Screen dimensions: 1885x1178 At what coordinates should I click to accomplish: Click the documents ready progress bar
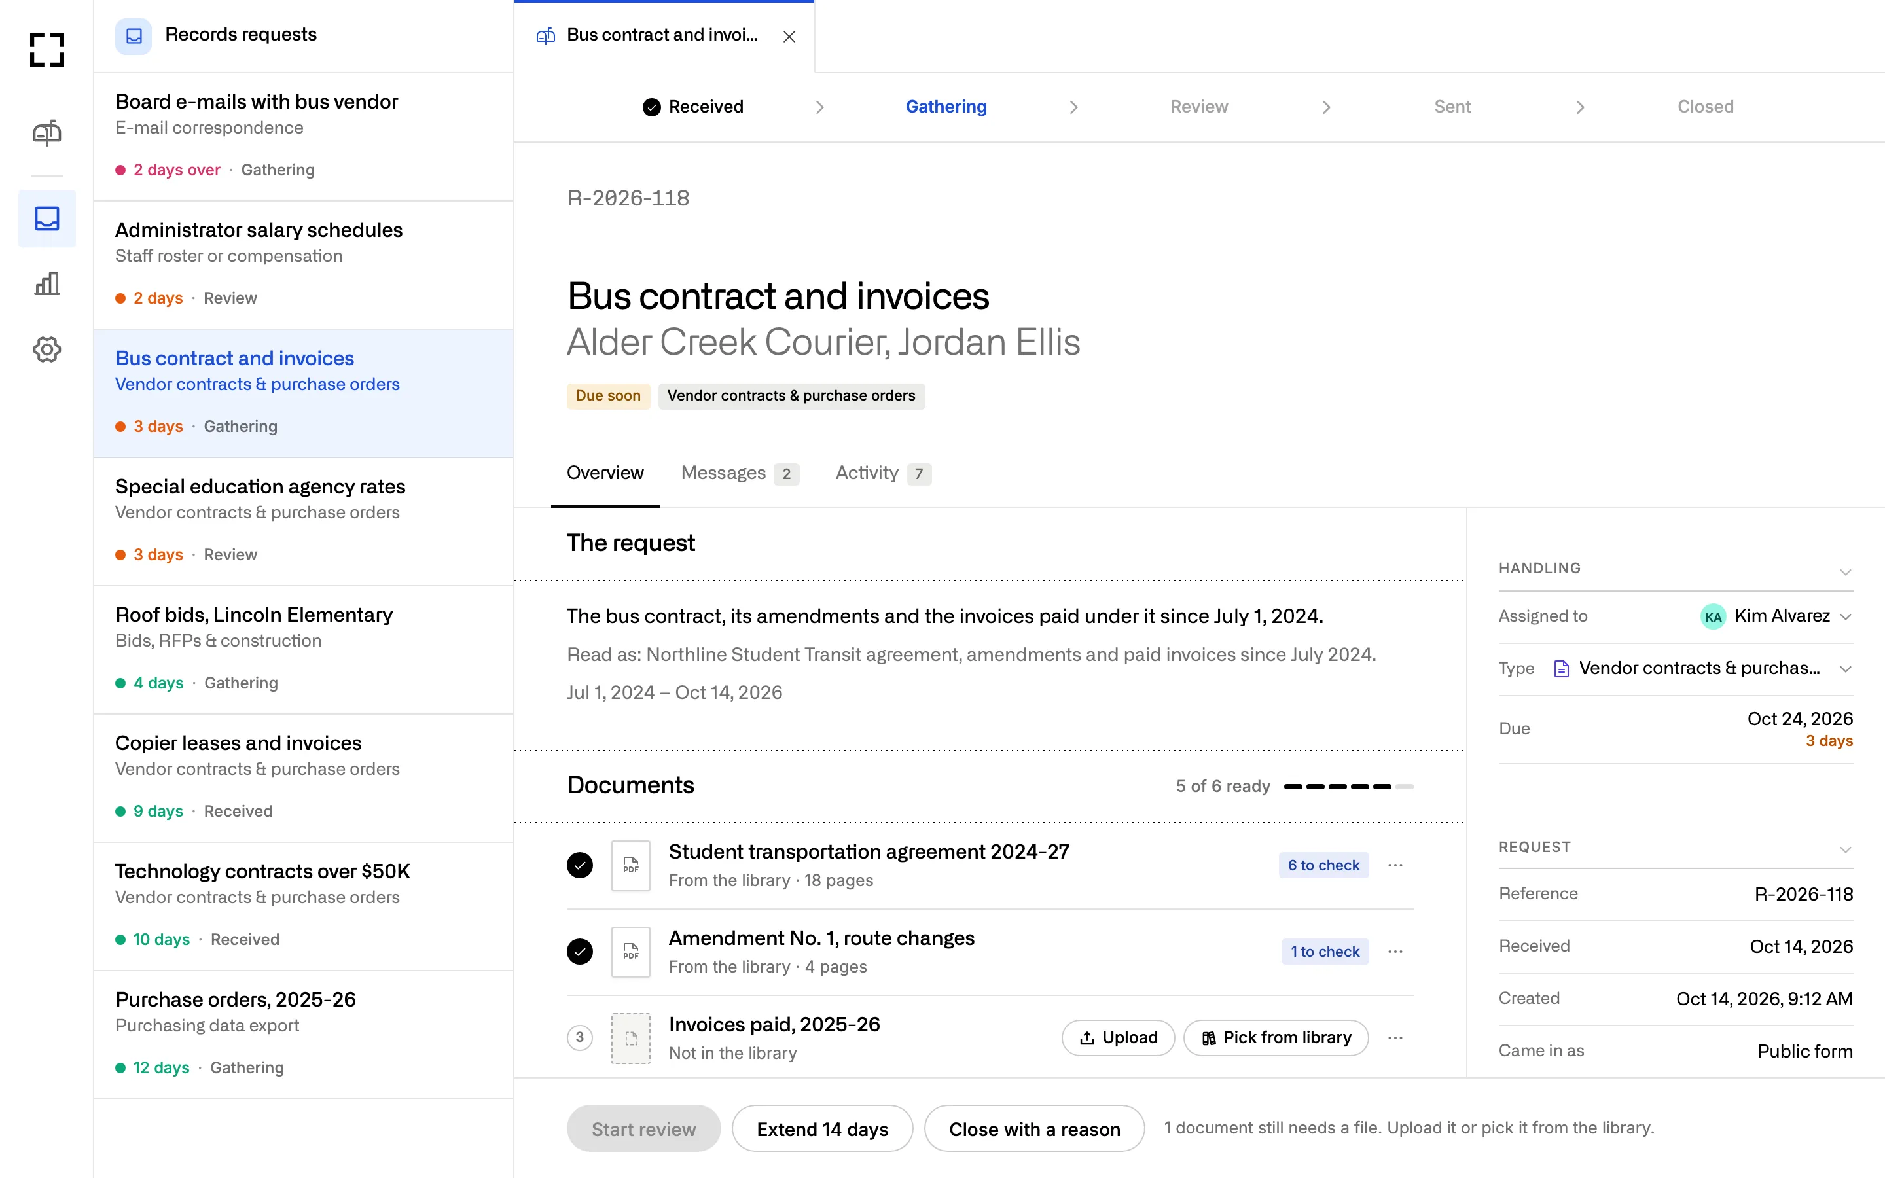click(x=1348, y=787)
